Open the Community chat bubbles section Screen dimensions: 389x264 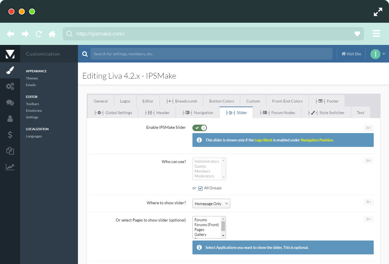click(10, 103)
